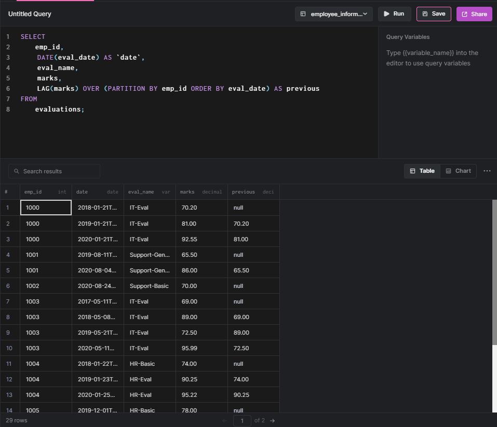
Task: Select marks cell 95.22
Action: (202, 395)
